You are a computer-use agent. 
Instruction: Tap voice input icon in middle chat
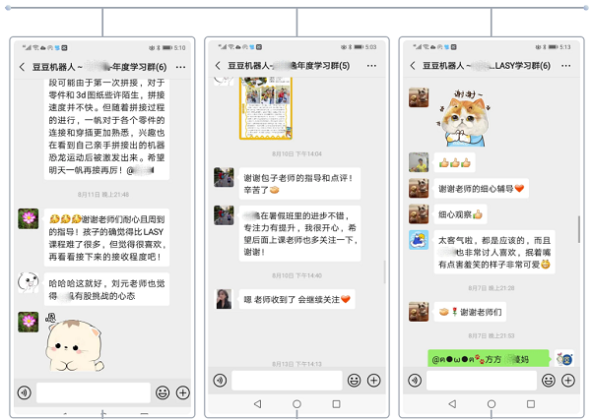(x=220, y=381)
